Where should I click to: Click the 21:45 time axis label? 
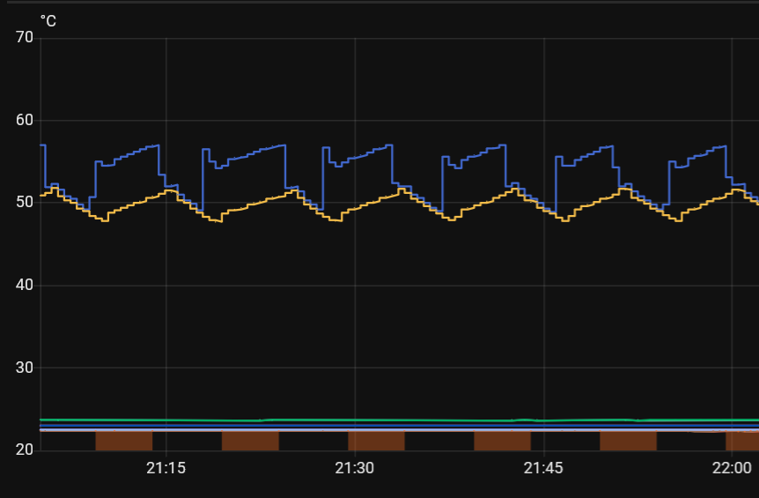click(x=544, y=468)
